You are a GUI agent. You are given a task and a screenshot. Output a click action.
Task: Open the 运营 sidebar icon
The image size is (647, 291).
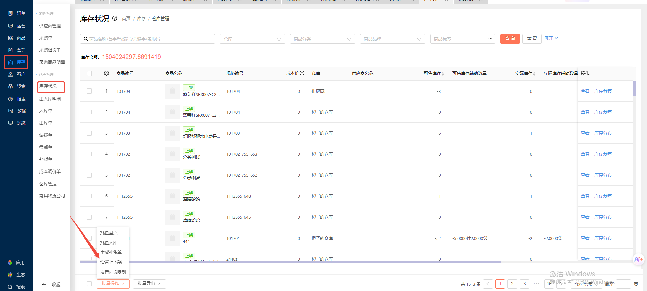10,26
